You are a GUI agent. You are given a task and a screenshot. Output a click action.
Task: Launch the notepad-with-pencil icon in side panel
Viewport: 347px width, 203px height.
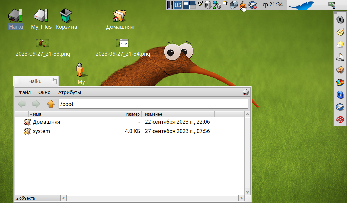tap(340, 32)
